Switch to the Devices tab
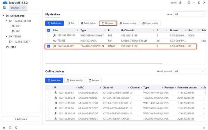This screenshot has height=130, width=208. point(15,7)
